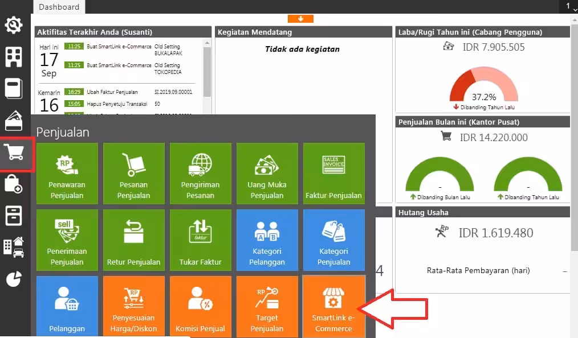Click Rata-Rata Pembayaran (hari) row
The width and height of the screenshot is (578, 338).
click(496, 271)
